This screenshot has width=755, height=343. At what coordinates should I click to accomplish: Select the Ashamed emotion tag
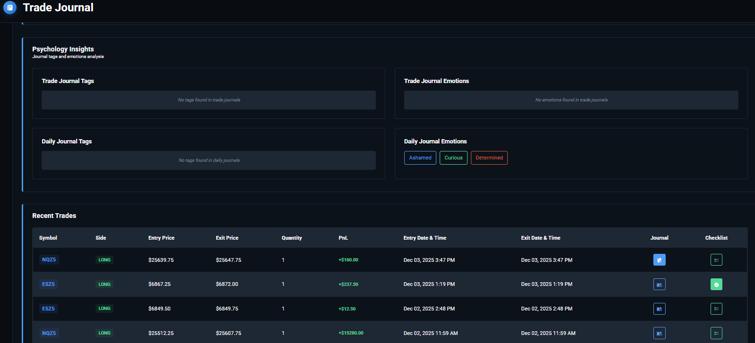tap(420, 158)
